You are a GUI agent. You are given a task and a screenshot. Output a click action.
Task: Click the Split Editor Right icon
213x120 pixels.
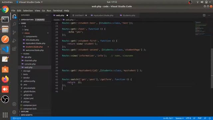click(x=204, y=15)
